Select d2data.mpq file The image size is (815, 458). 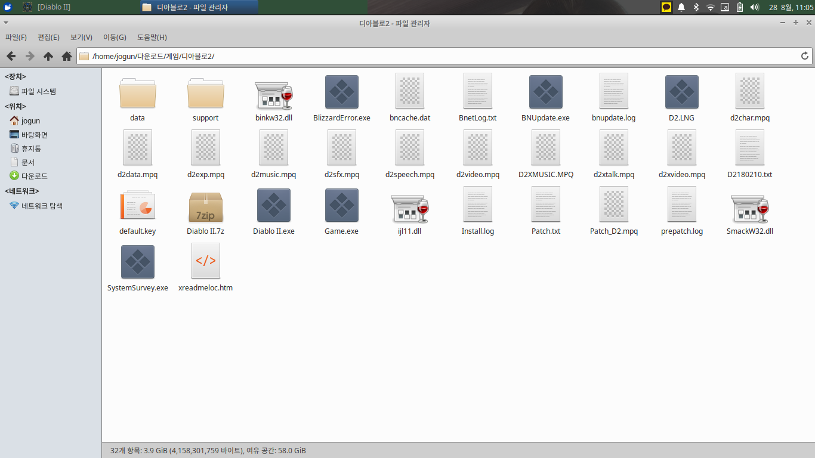coord(138,148)
